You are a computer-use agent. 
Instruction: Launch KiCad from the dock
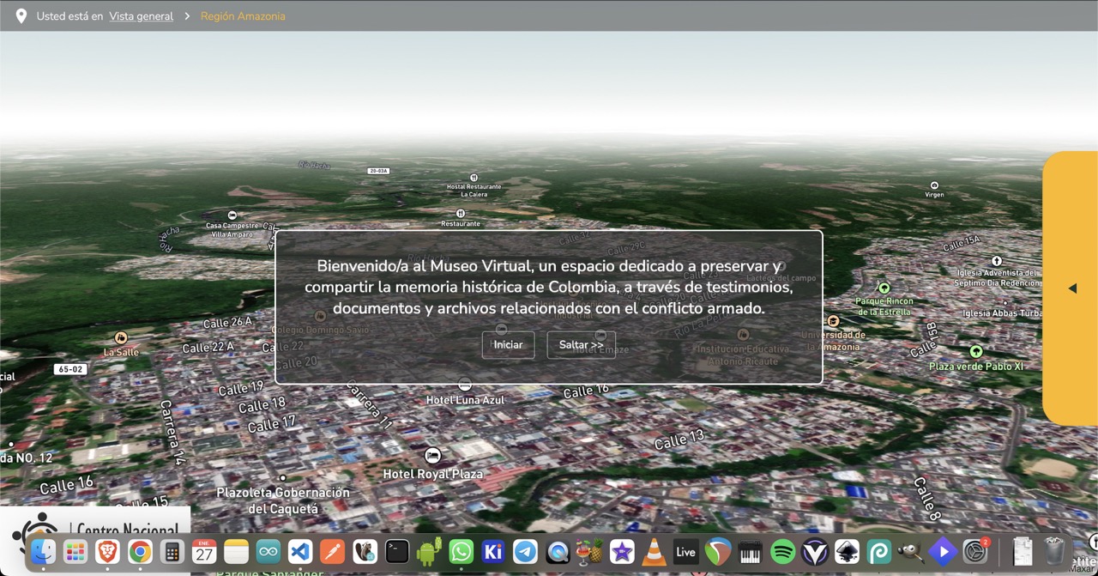pyautogui.click(x=493, y=552)
